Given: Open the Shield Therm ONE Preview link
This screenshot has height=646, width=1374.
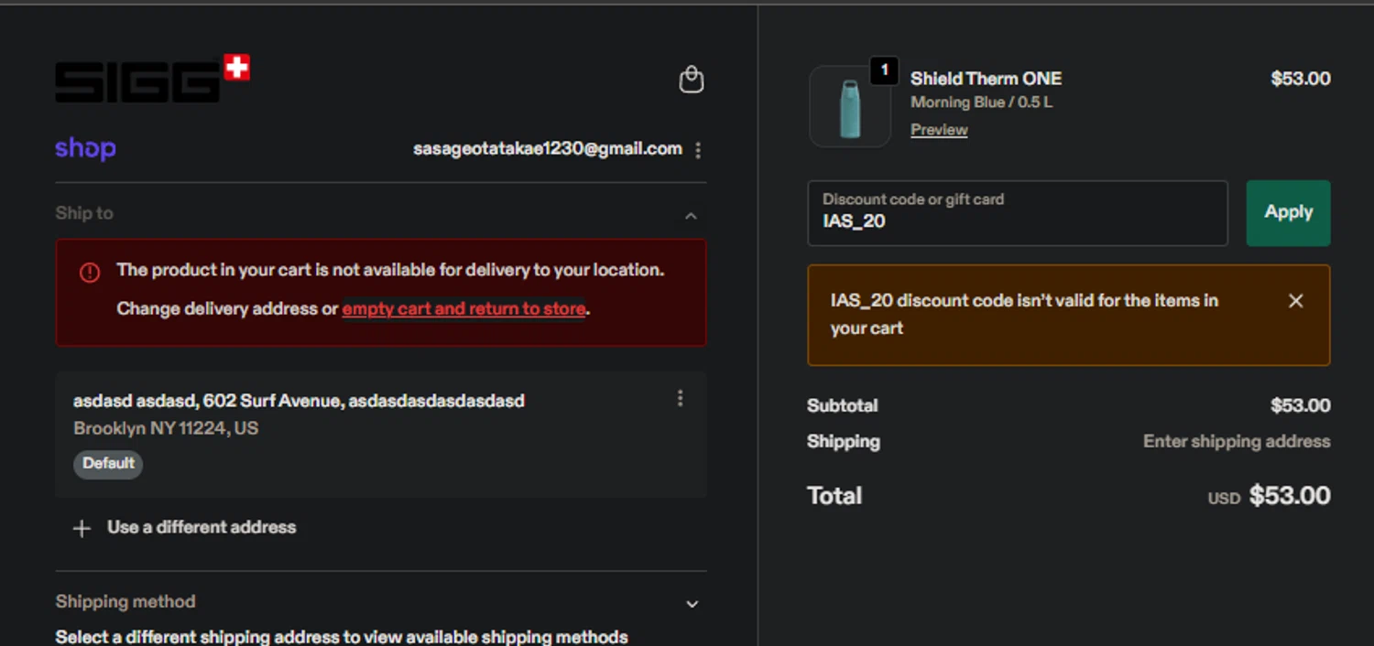Looking at the screenshot, I should coord(939,130).
